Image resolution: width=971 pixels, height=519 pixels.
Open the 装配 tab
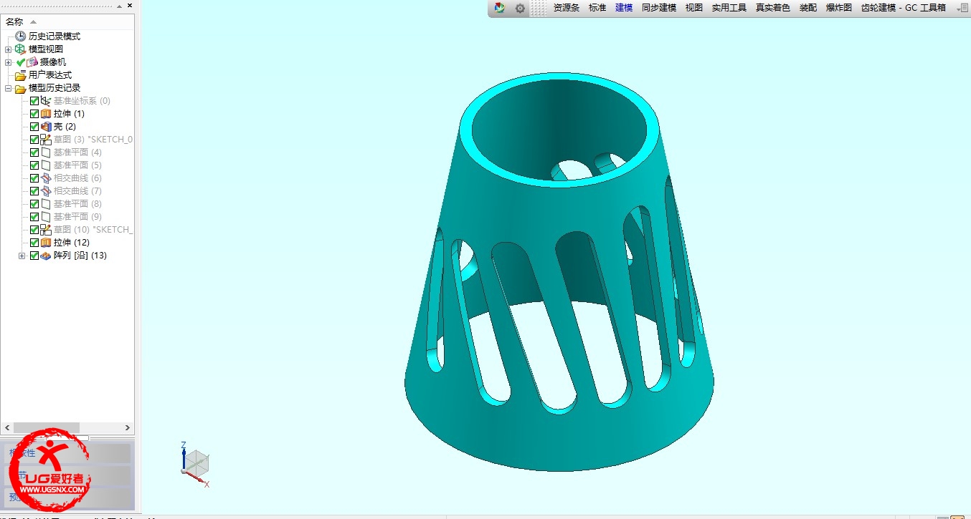click(x=808, y=8)
